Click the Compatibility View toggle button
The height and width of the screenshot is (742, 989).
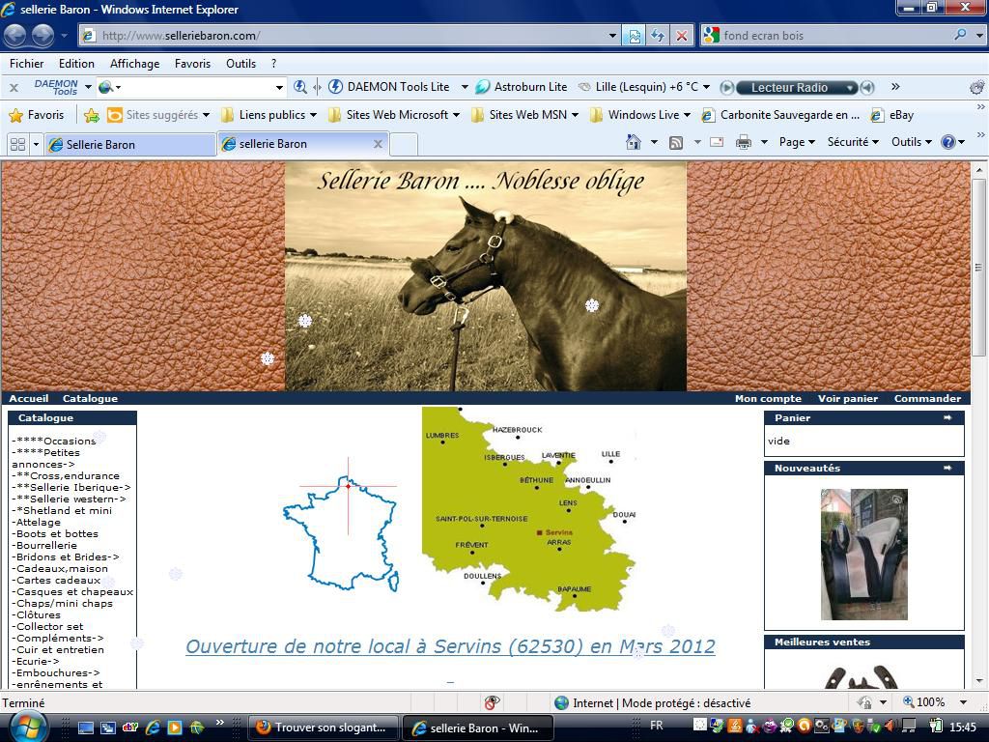pyautogui.click(x=634, y=36)
